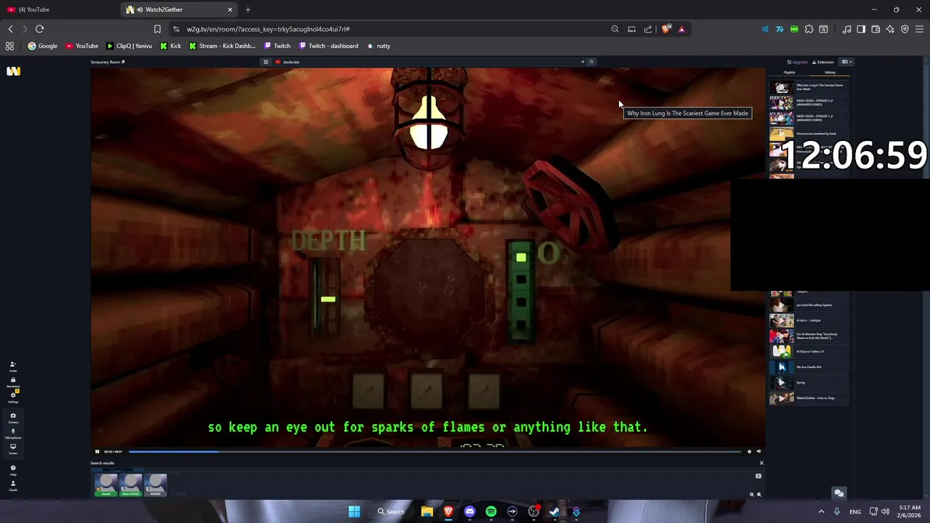The width and height of the screenshot is (930, 523).
Task: Clear the video search field
Action: 582,62
